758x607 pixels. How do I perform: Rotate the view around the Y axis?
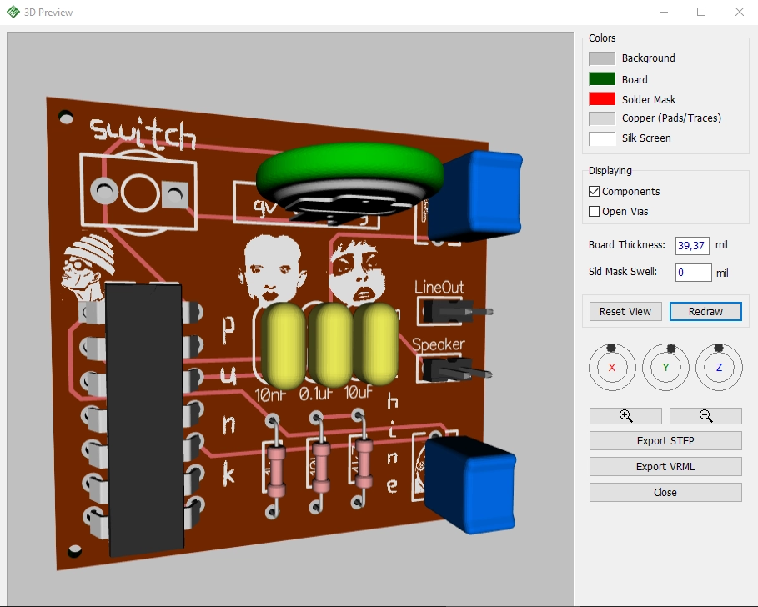[x=665, y=367]
